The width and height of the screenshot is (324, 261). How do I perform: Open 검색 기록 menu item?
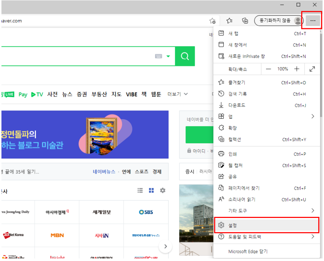click(266, 94)
